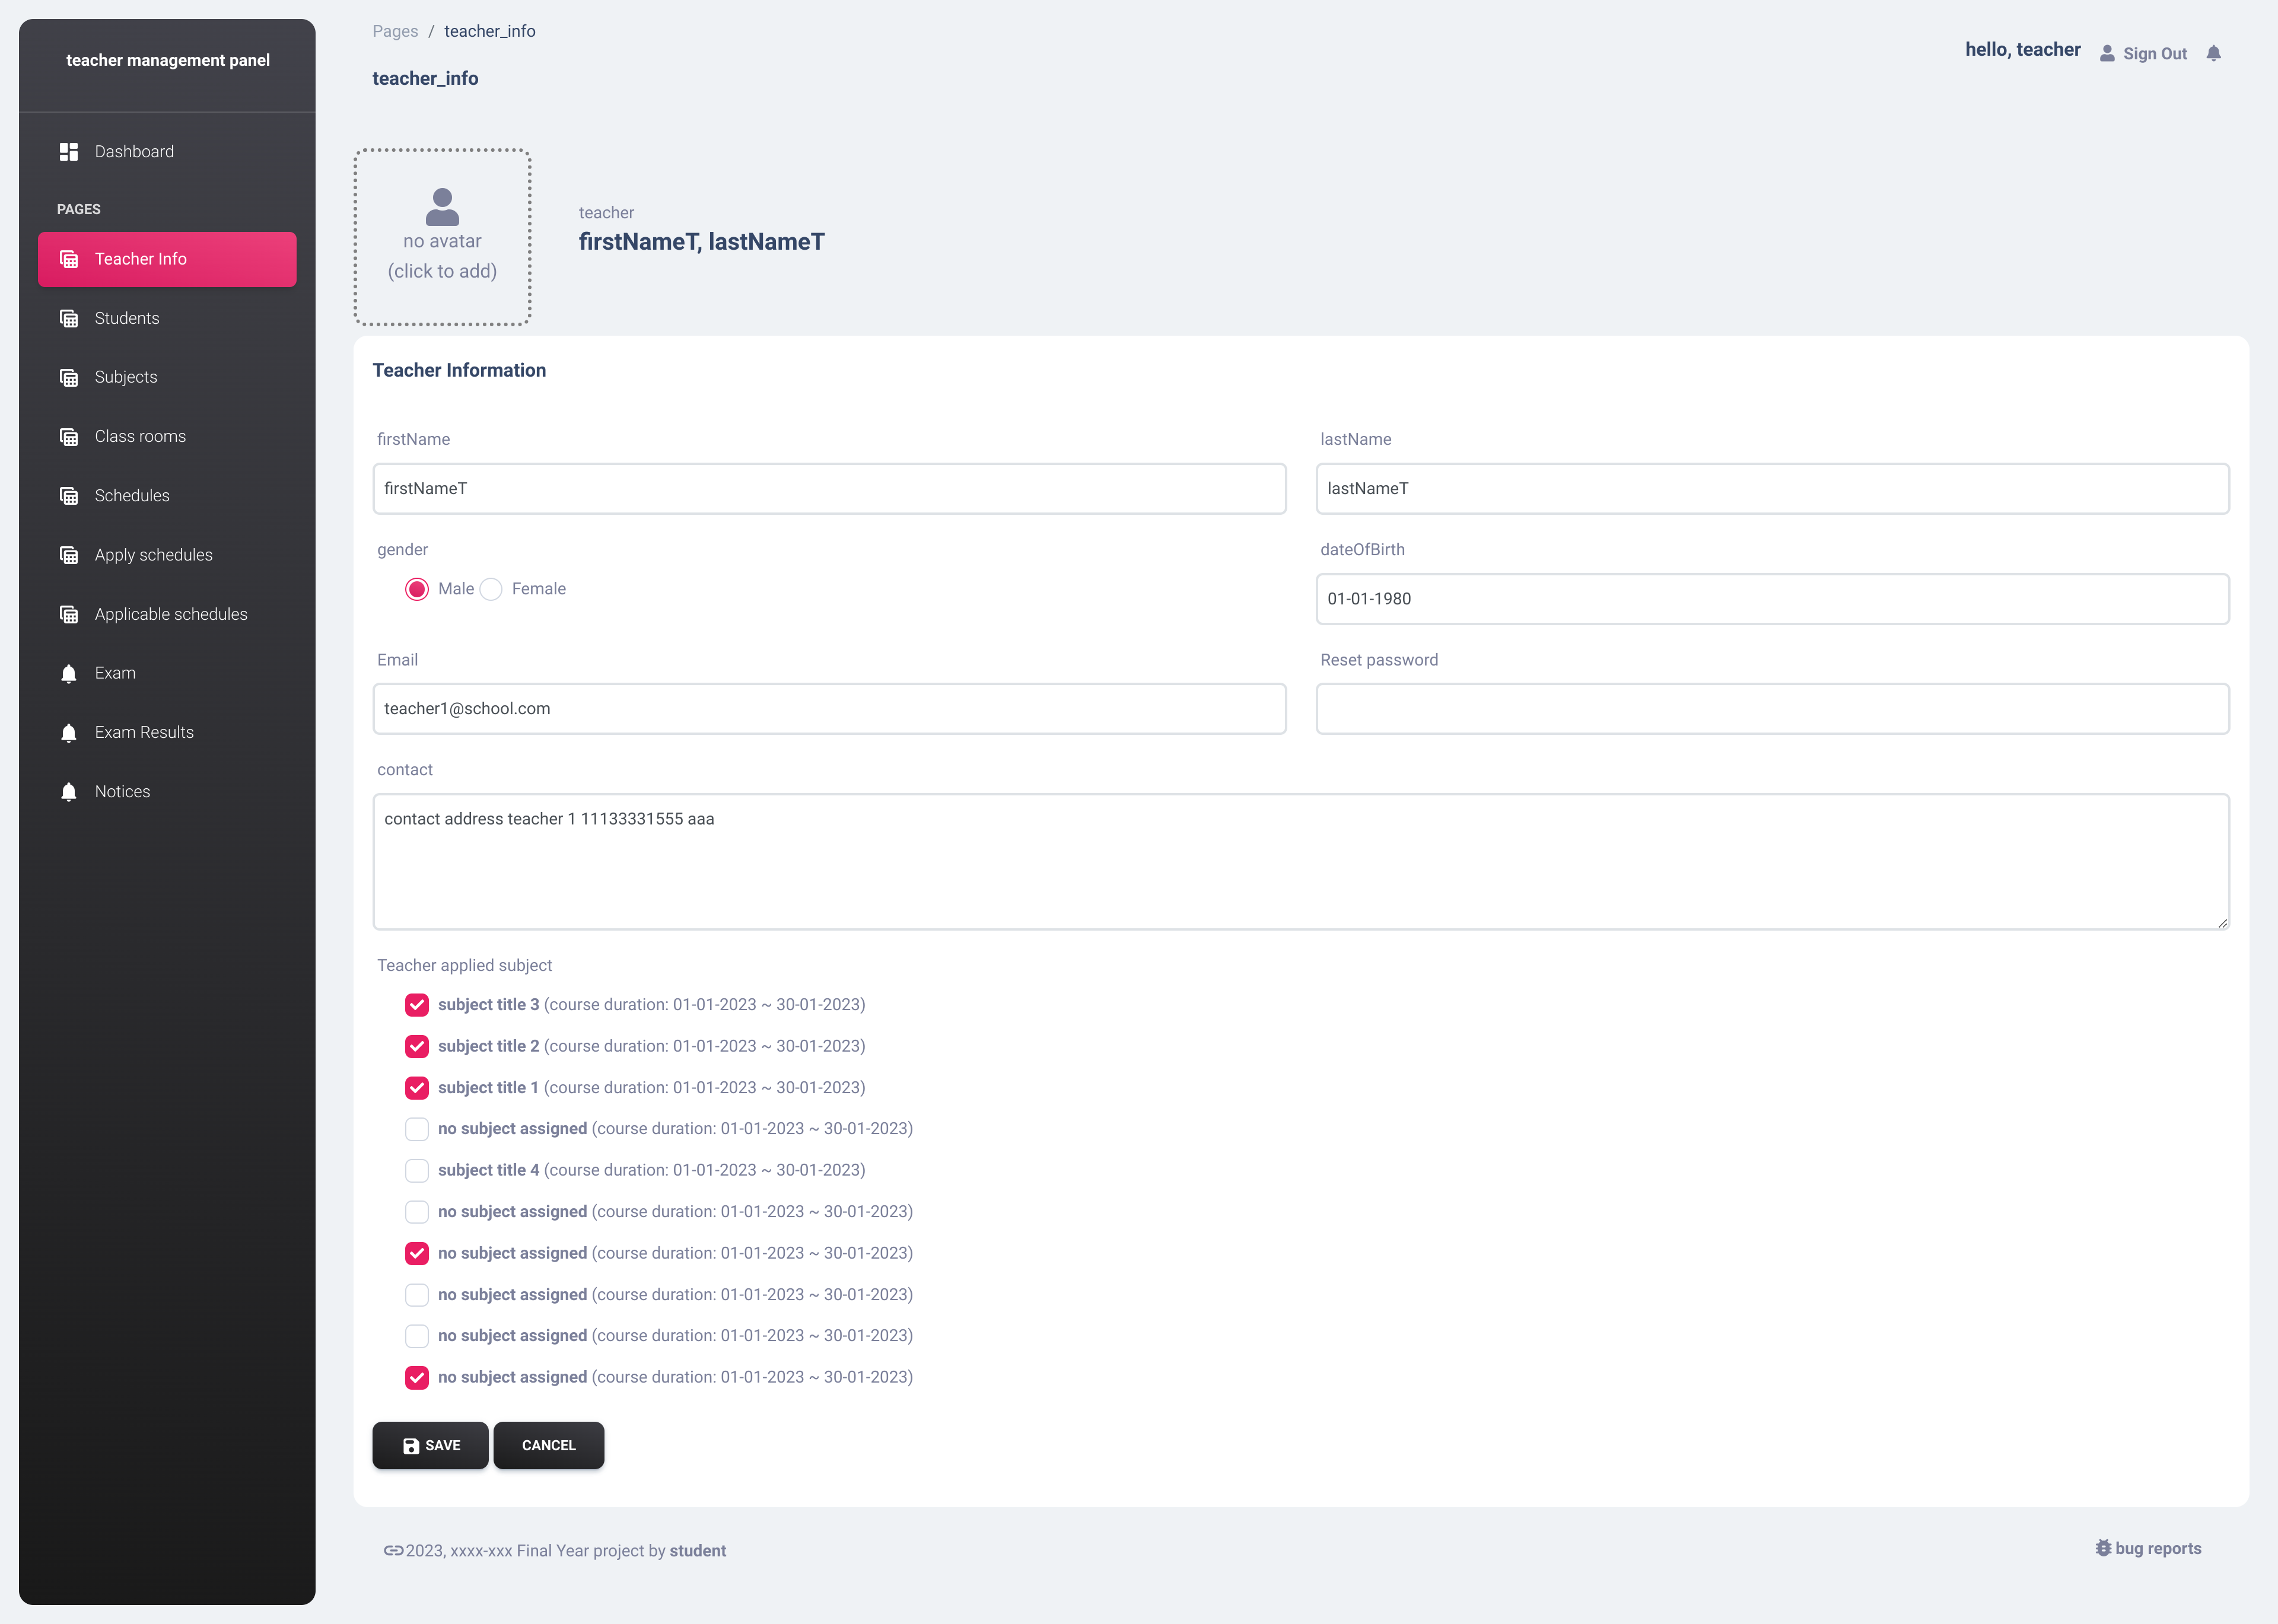Click the Pages breadcrumb link
2278x1624 pixels.
395,31
